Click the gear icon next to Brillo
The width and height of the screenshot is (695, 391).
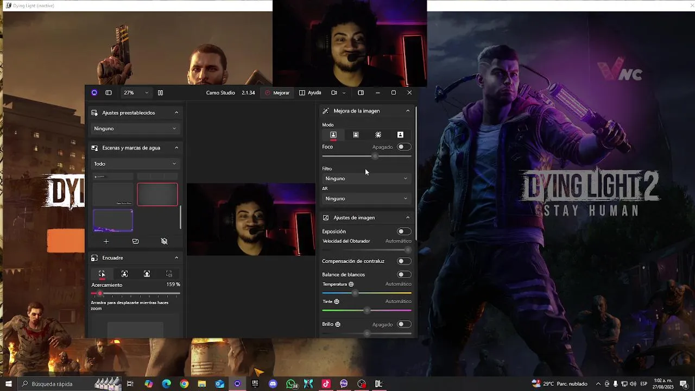point(338,324)
